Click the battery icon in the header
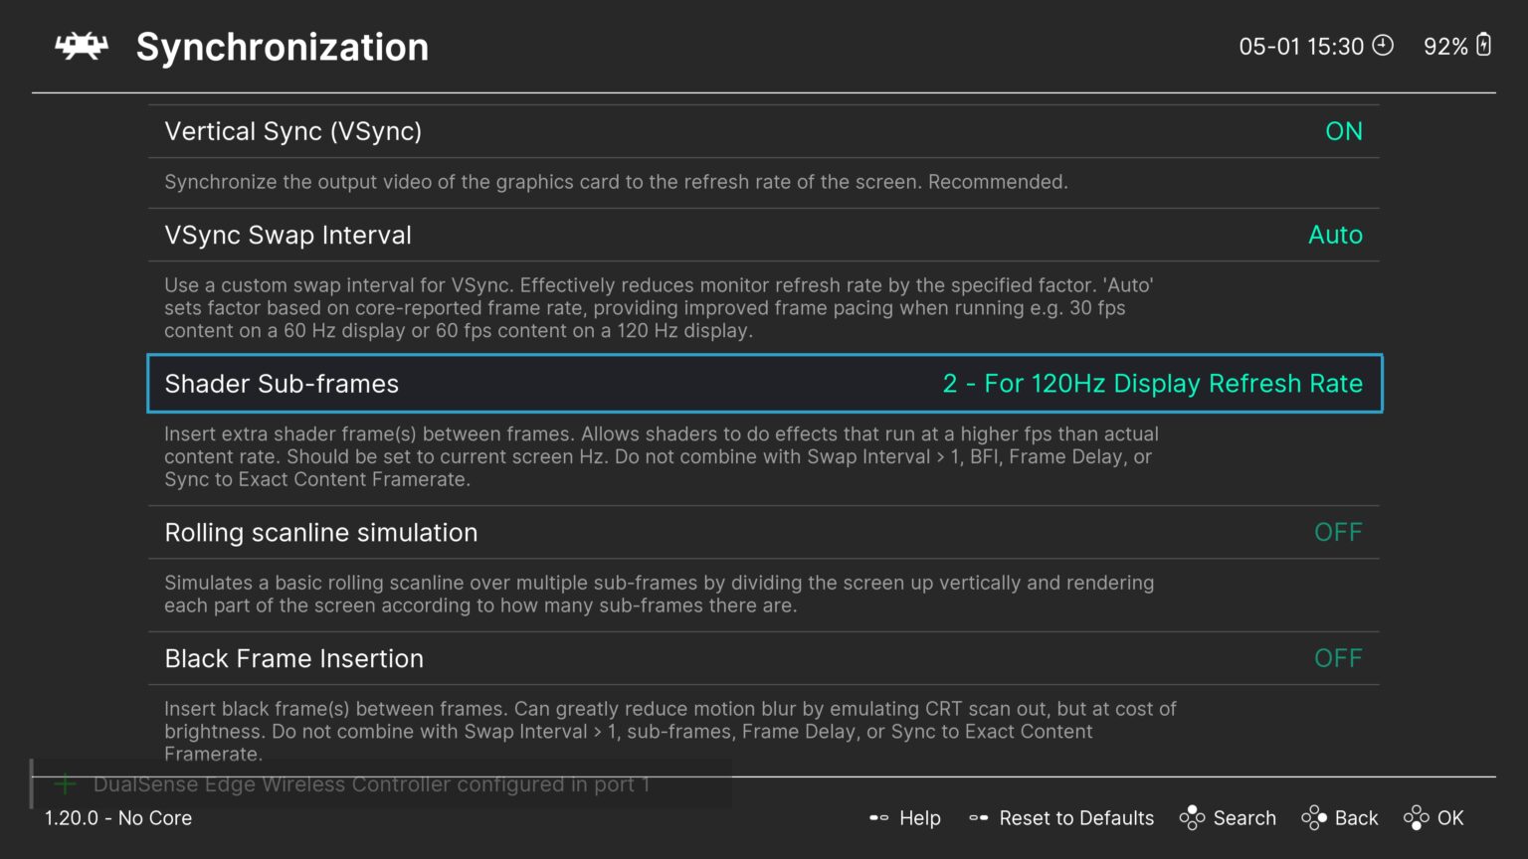Image resolution: width=1528 pixels, height=859 pixels. tap(1483, 45)
